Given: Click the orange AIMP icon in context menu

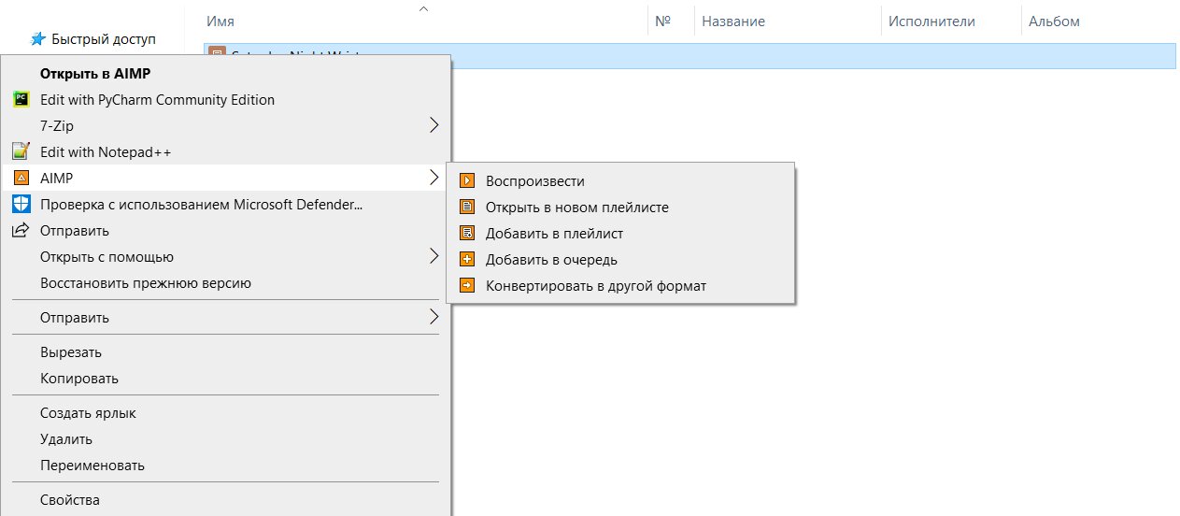Looking at the screenshot, I should point(21,178).
